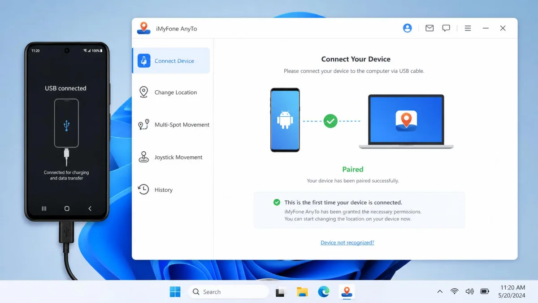This screenshot has height=303, width=538.
Task: Click the Joystick Movement icon
Action: click(143, 157)
